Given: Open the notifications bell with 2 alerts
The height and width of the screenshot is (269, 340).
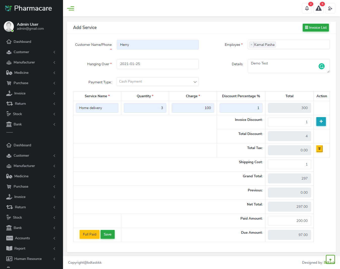Looking at the screenshot, I should click(307, 8).
